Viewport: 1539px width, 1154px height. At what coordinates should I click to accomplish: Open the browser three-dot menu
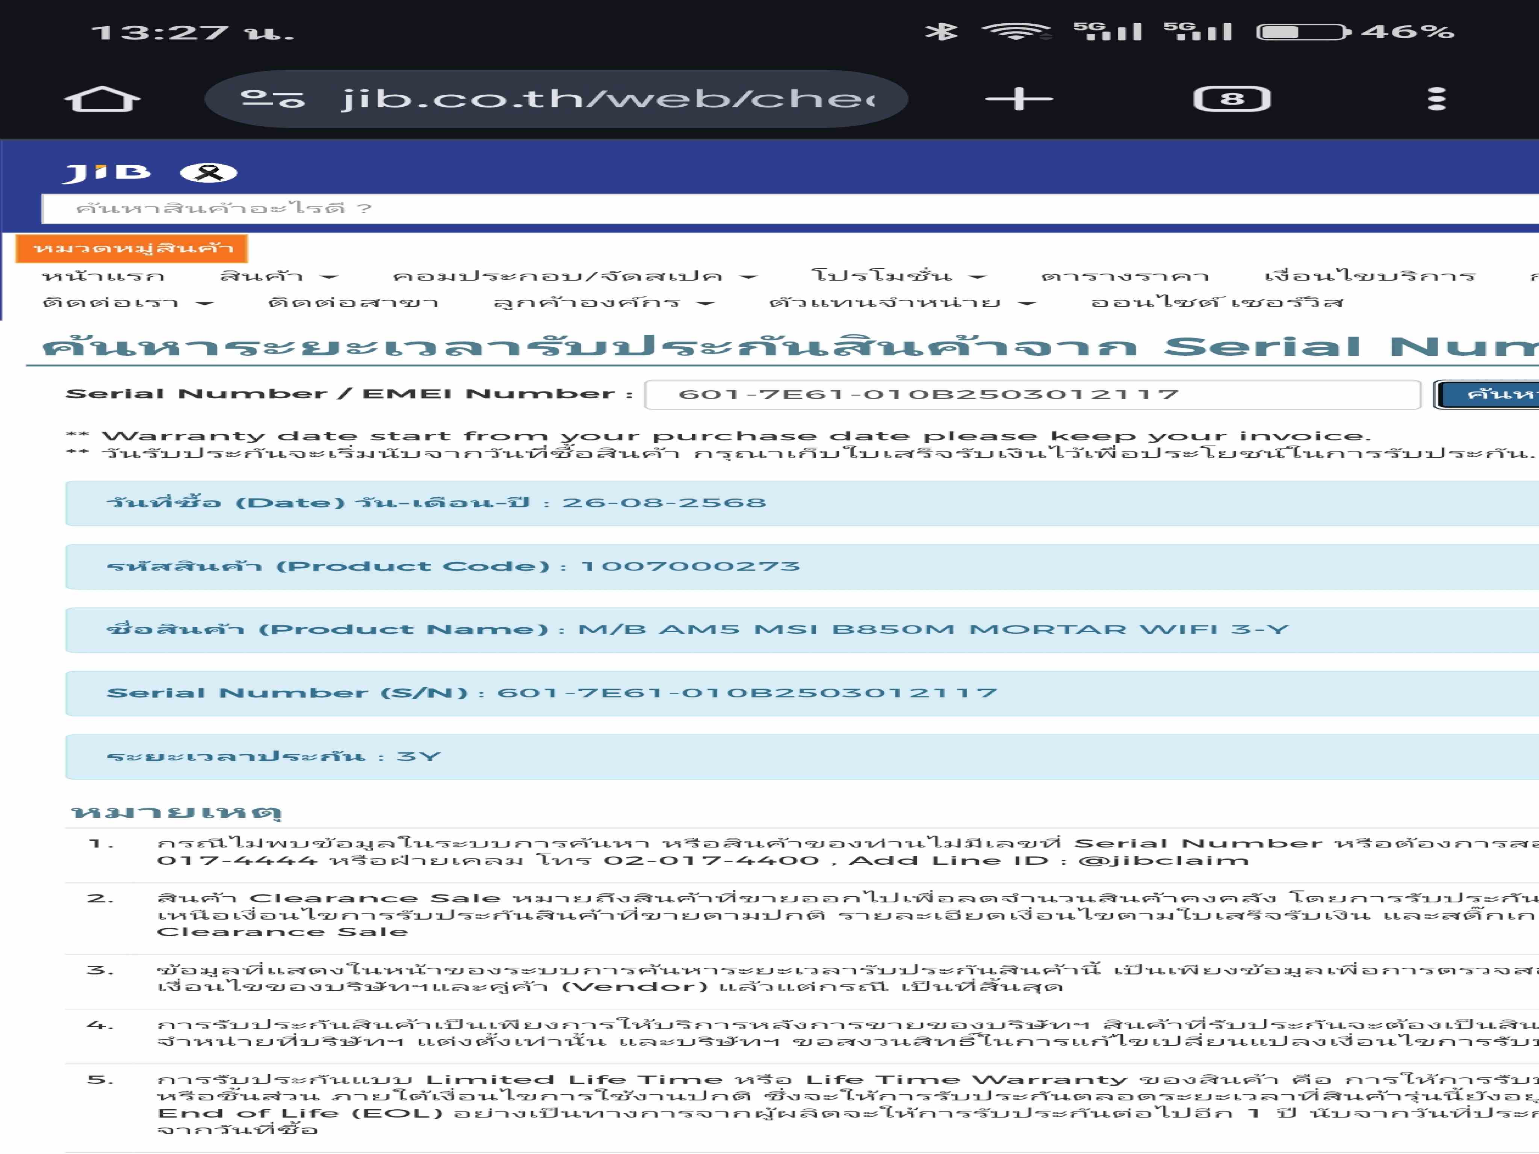1436,99
